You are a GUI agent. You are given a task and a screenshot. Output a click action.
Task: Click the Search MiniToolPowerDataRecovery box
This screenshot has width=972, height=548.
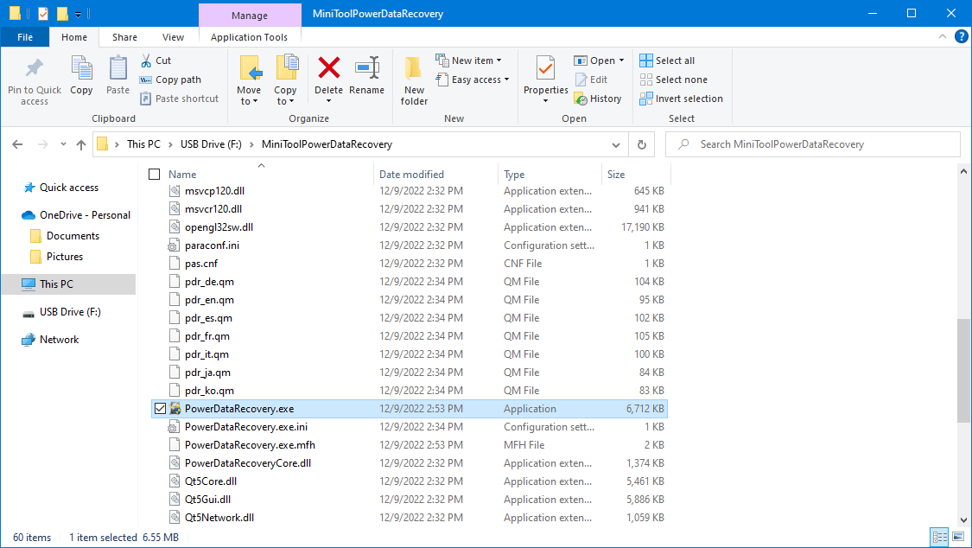pos(813,144)
